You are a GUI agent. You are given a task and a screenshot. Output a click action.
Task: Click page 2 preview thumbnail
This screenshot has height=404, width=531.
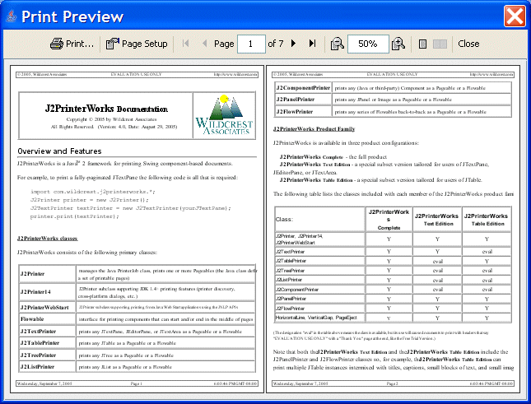(x=393, y=229)
